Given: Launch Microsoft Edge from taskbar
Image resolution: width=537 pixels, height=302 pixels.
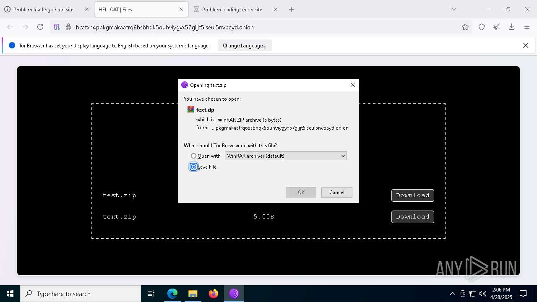Looking at the screenshot, I should coord(172,294).
